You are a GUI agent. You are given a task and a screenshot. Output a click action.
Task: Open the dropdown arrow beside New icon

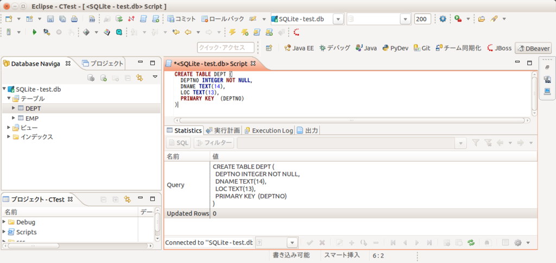click(x=19, y=19)
